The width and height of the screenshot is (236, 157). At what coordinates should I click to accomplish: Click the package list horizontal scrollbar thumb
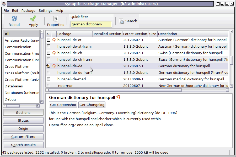point(115,90)
